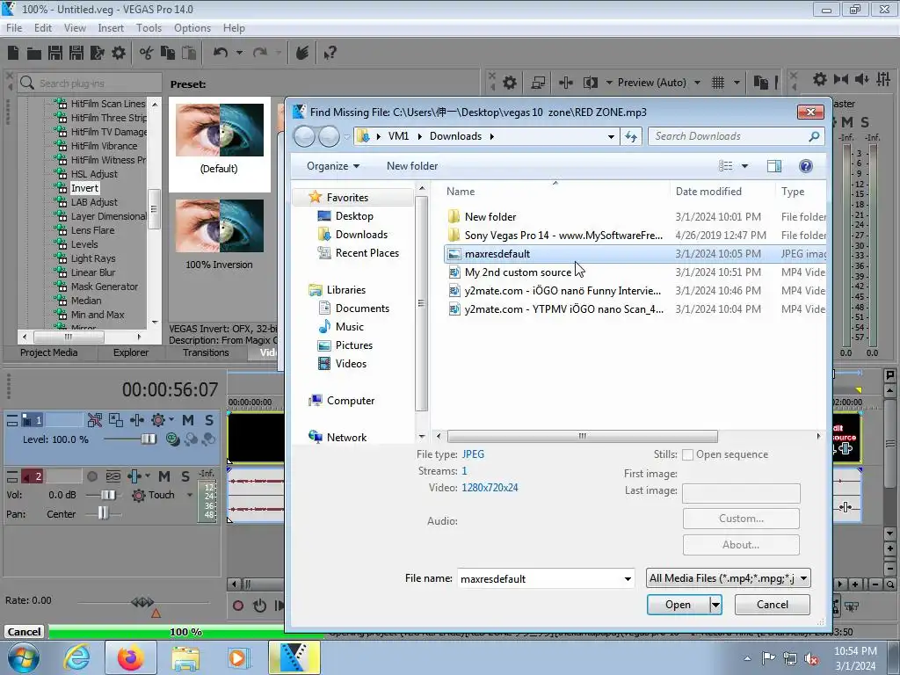Open the address bar history dropdown
The image size is (900, 675).
pyautogui.click(x=612, y=136)
